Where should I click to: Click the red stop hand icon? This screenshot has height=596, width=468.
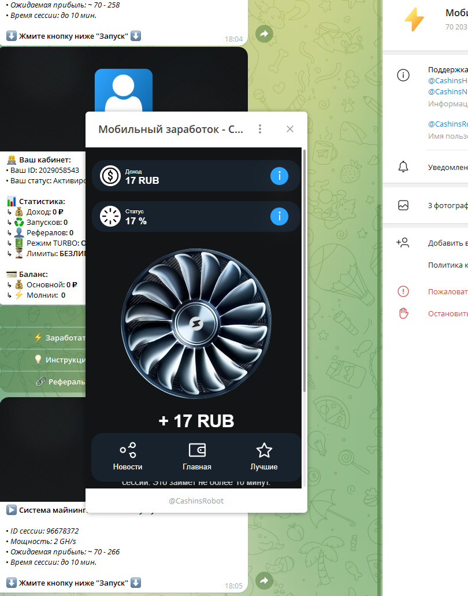[x=403, y=313]
